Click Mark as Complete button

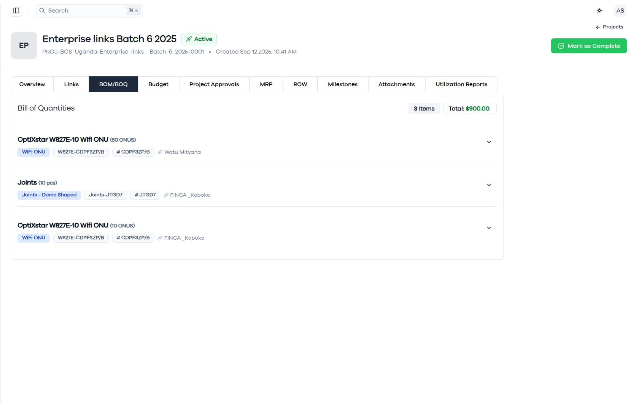point(589,46)
